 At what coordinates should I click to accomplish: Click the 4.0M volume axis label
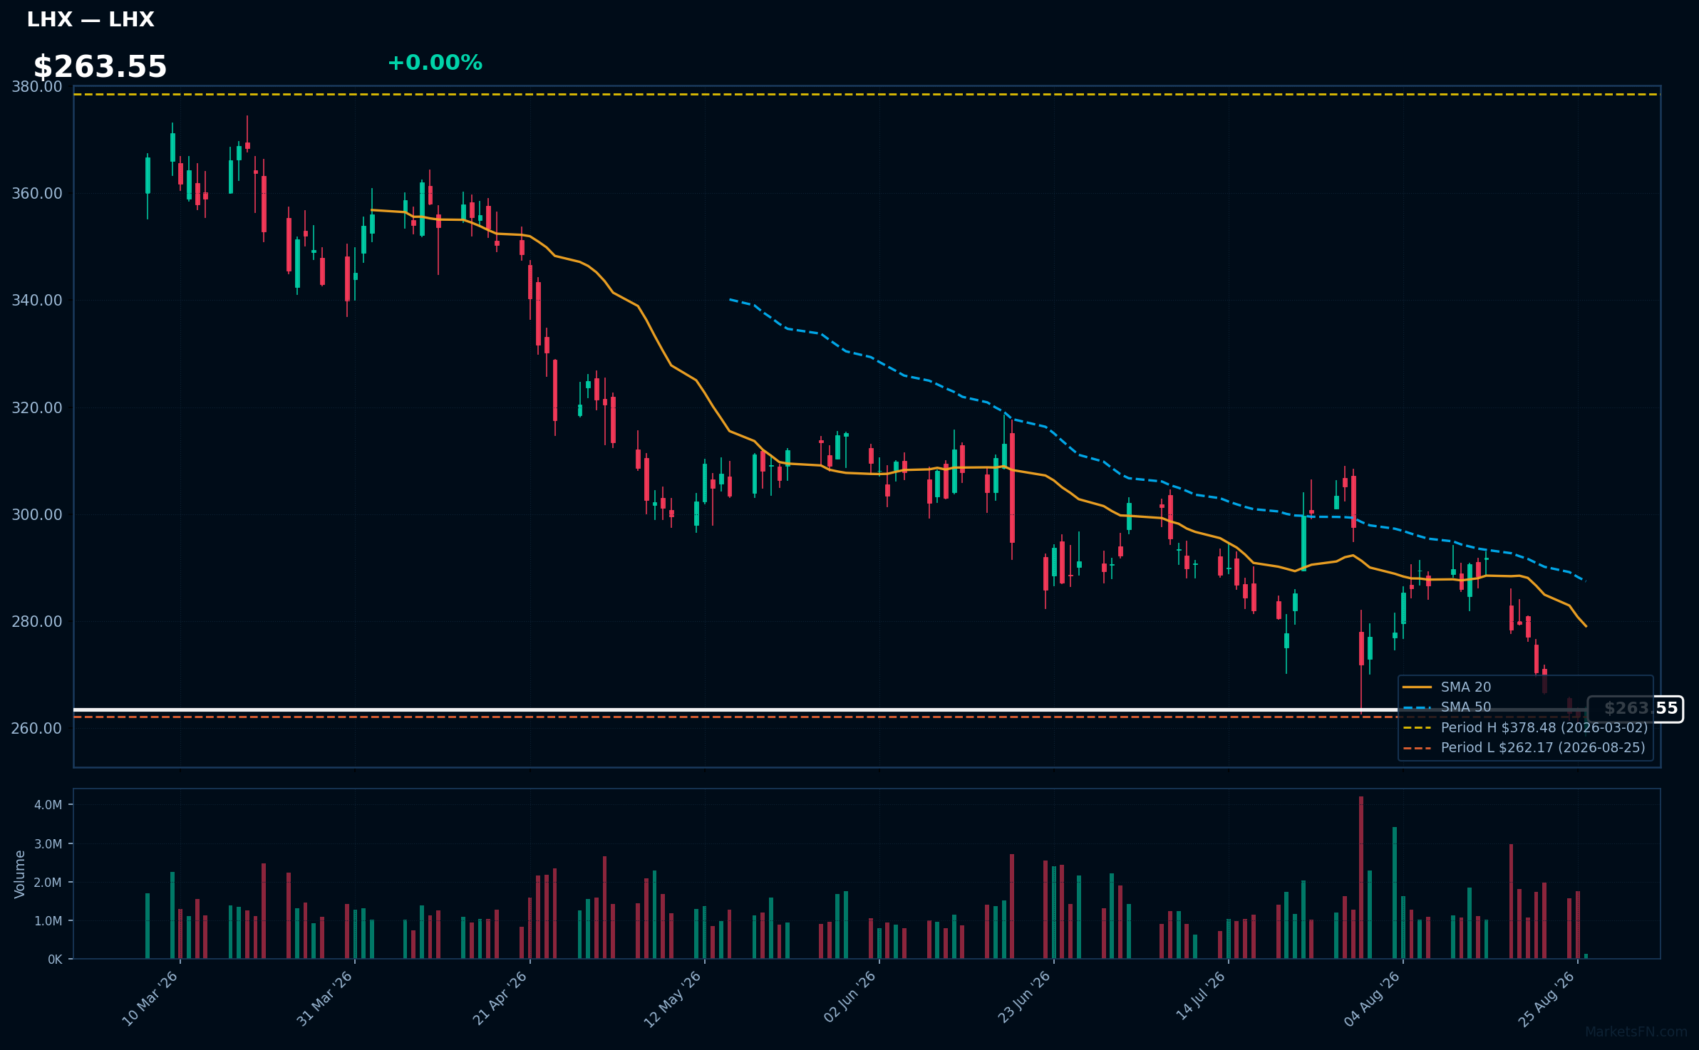tap(48, 805)
